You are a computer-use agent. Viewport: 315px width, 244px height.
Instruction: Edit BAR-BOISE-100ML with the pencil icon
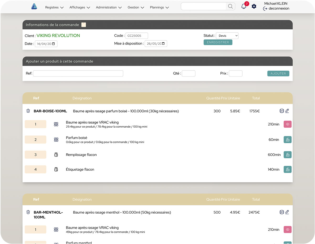[x=287, y=111]
